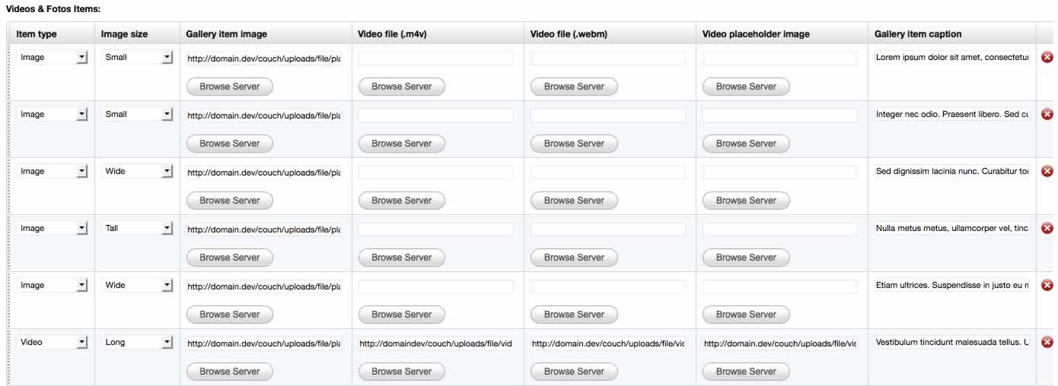
Task: Change the Tall image size selection
Action: point(137,229)
